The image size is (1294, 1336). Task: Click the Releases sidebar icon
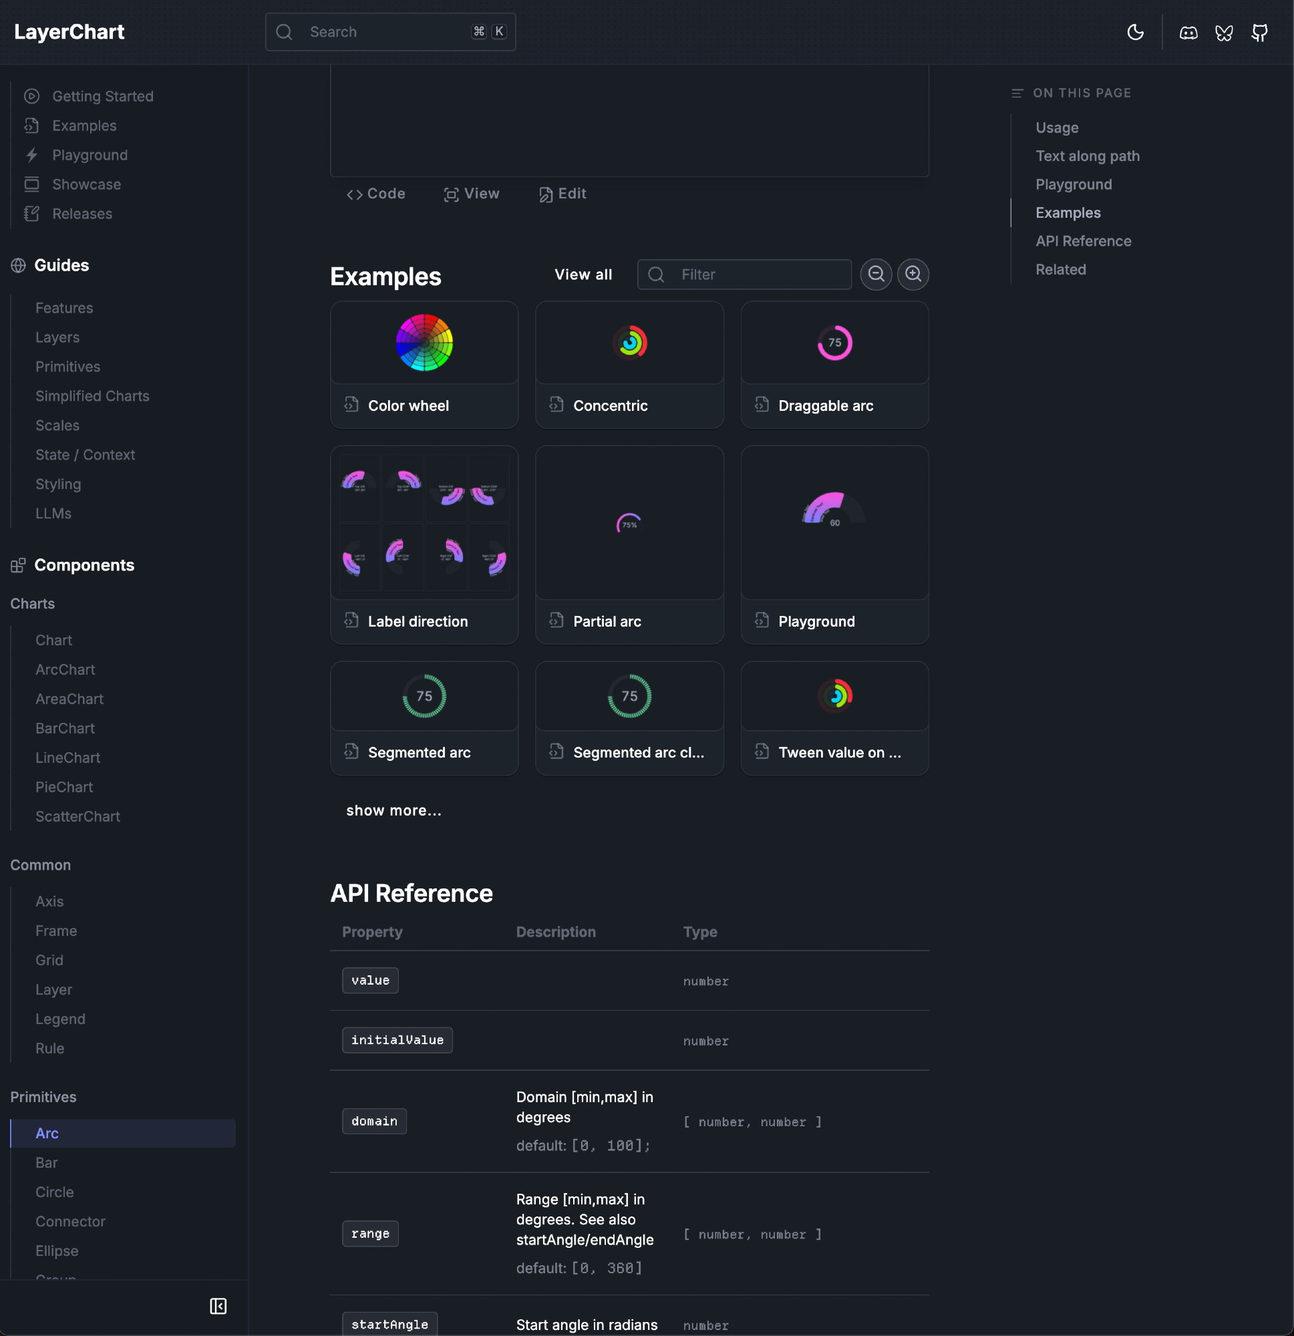point(31,213)
